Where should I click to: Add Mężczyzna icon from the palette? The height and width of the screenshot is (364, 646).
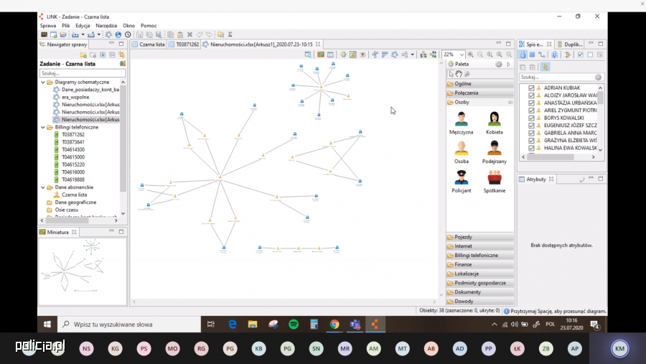[x=462, y=123]
